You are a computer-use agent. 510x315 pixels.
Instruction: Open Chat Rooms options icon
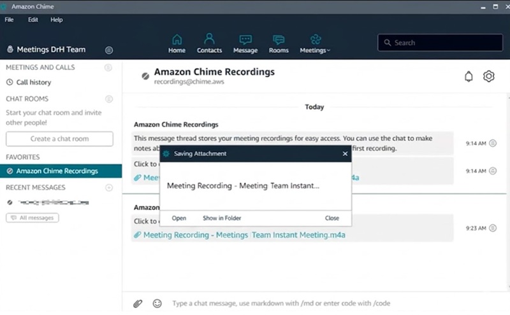[x=109, y=99]
